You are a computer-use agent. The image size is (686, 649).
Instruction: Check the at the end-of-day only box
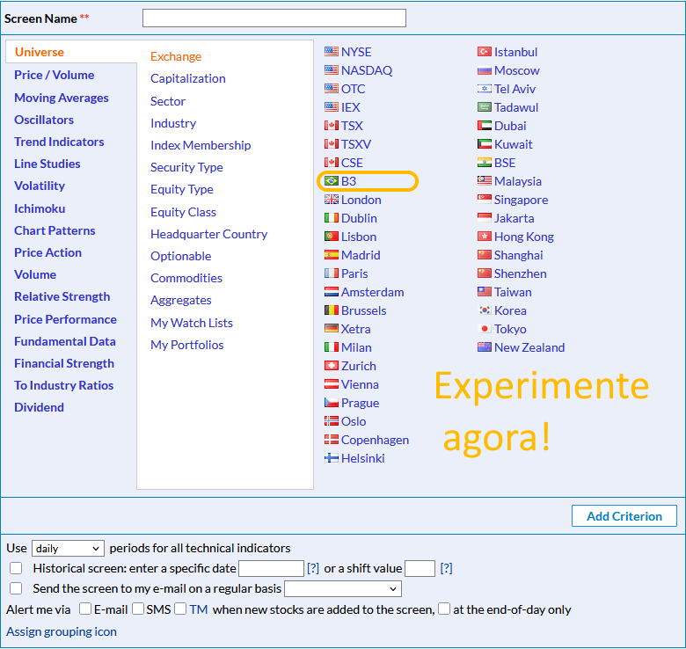(x=444, y=609)
